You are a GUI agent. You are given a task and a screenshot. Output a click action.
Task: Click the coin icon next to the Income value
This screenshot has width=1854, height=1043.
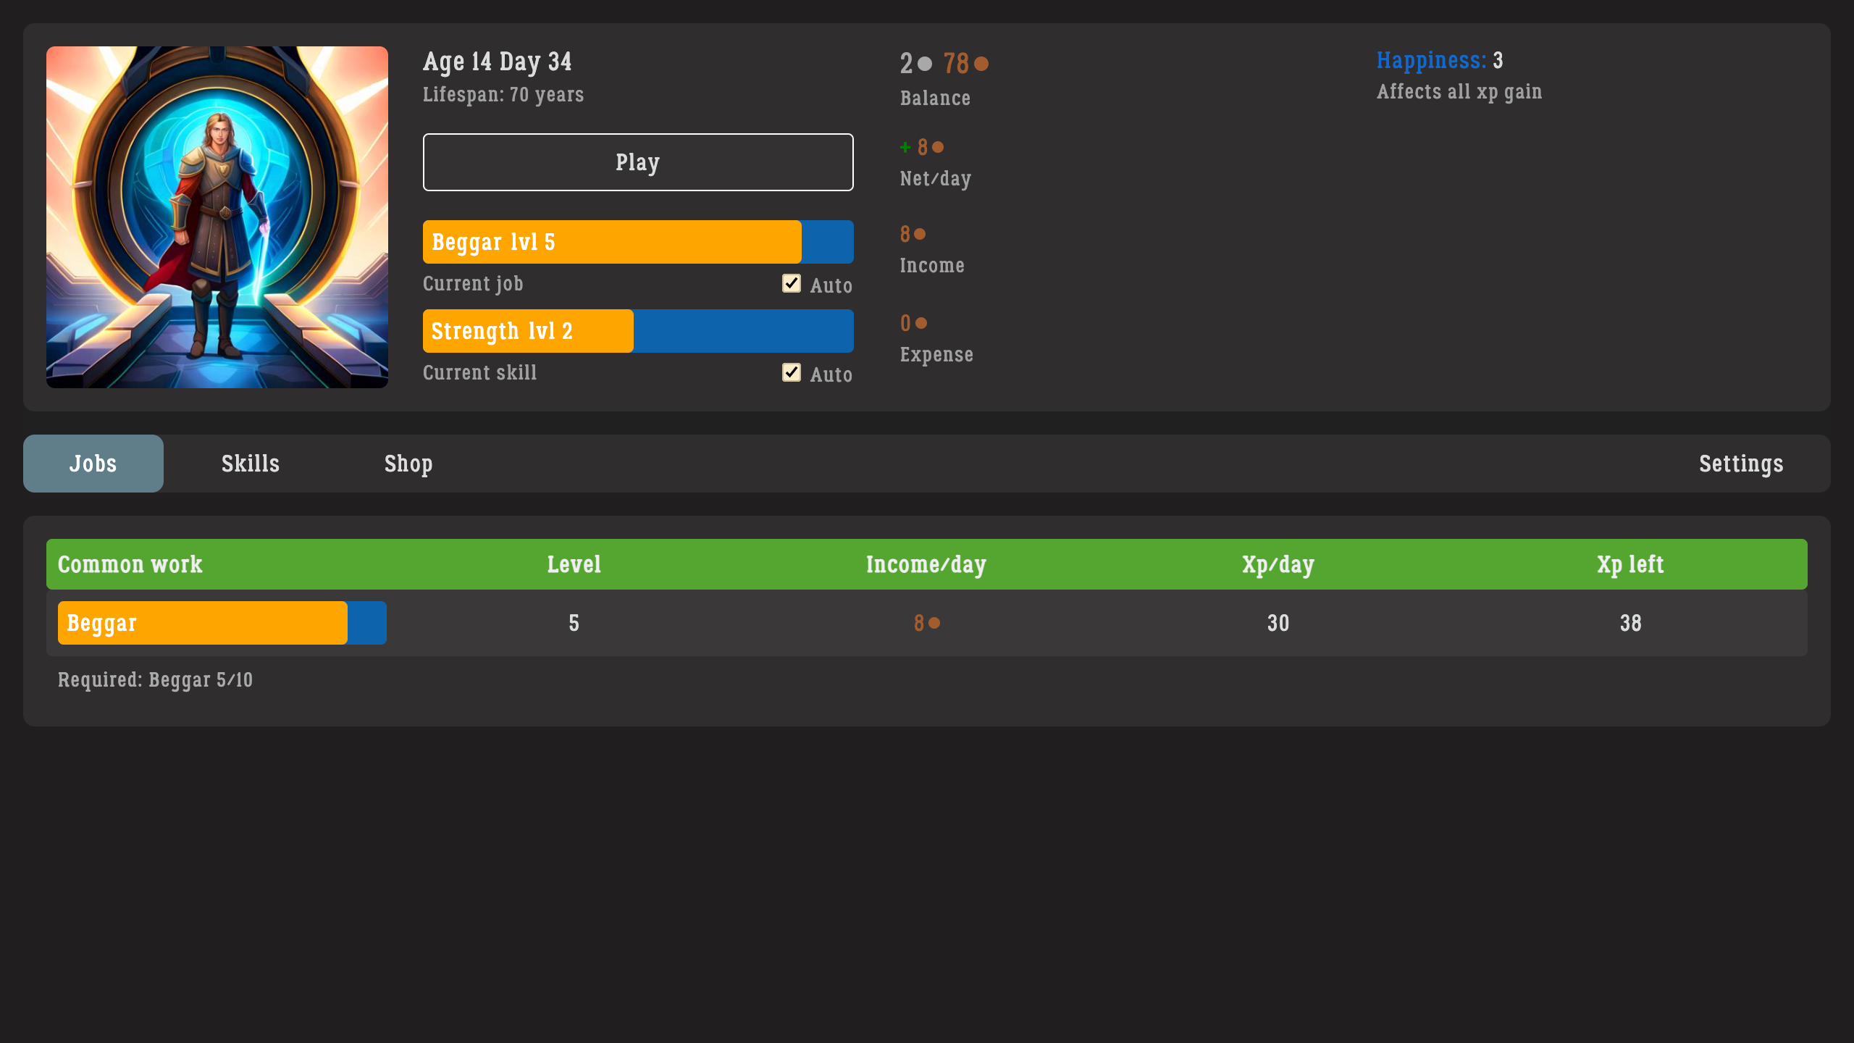pyautogui.click(x=920, y=234)
